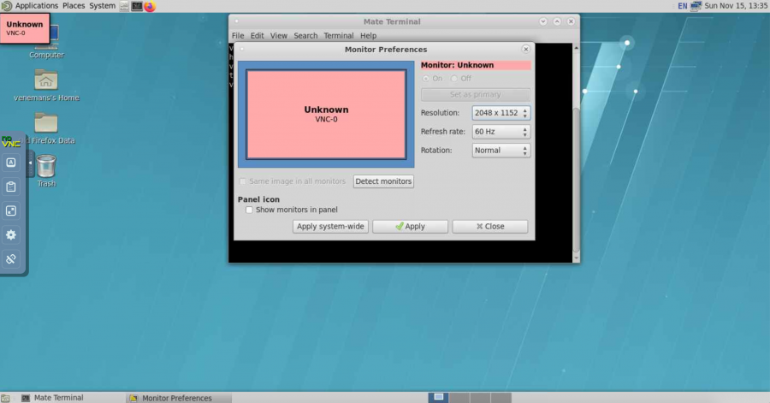Viewport: 770px width, 403px height.
Task: Toggle noVNC fullscreen mode
Action: pyautogui.click(x=11, y=210)
